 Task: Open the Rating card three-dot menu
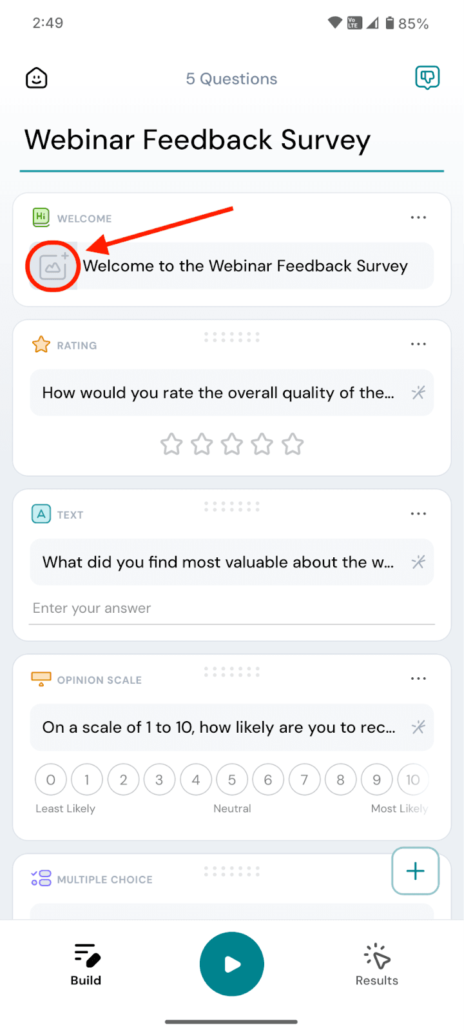(x=418, y=344)
